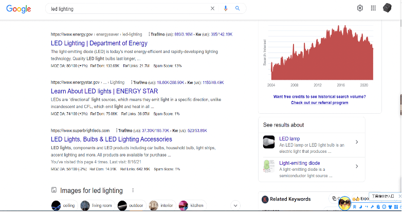Open the Google apps grid
Image resolution: width=402 pixels, height=212 pixels.
(x=373, y=8)
